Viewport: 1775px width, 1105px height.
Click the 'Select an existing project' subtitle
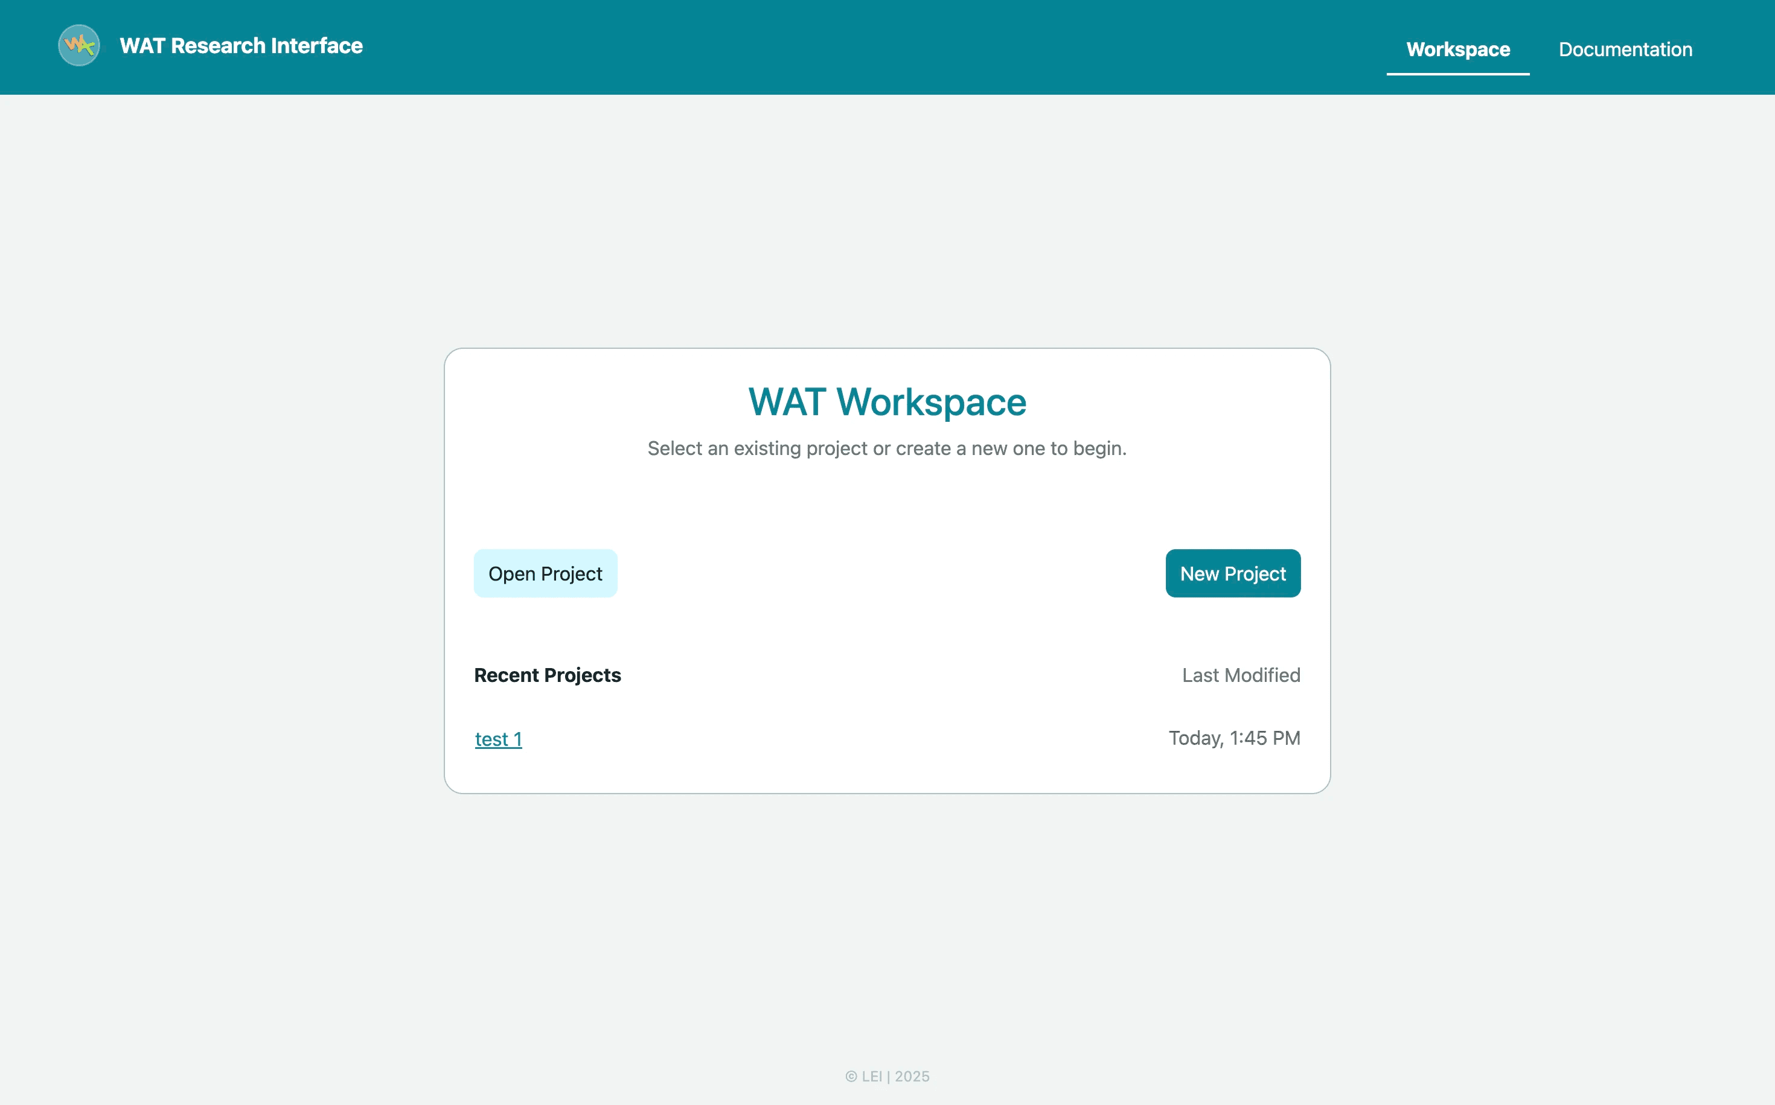(x=887, y=449)
